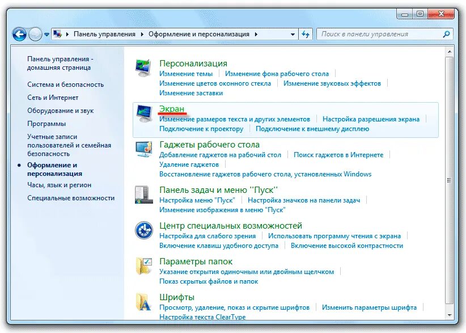
Task: Click the scrollbar down arrow
Action: [449, 315]
